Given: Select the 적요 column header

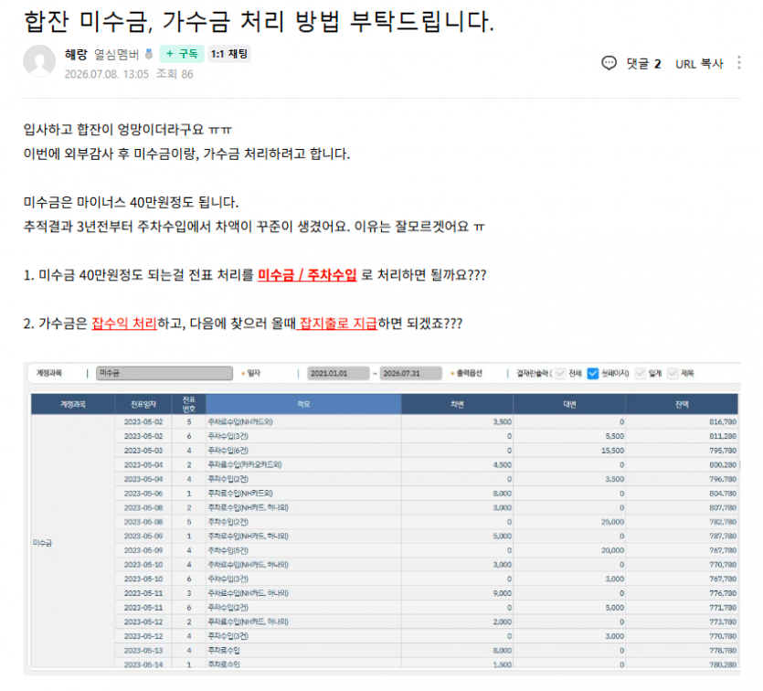Looking at the screenshot, I should tap(303, 404).
